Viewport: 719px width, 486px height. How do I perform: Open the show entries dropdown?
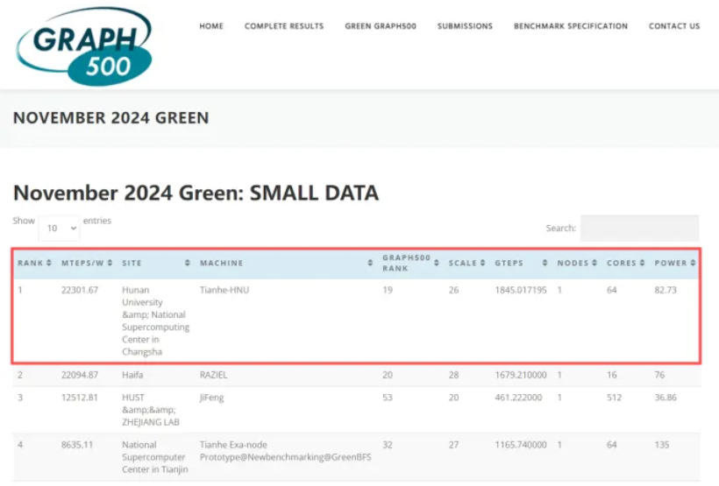(x=59, y=228)
